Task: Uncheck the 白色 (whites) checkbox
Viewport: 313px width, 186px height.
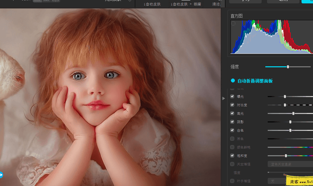Action: (x=232, y=130)
